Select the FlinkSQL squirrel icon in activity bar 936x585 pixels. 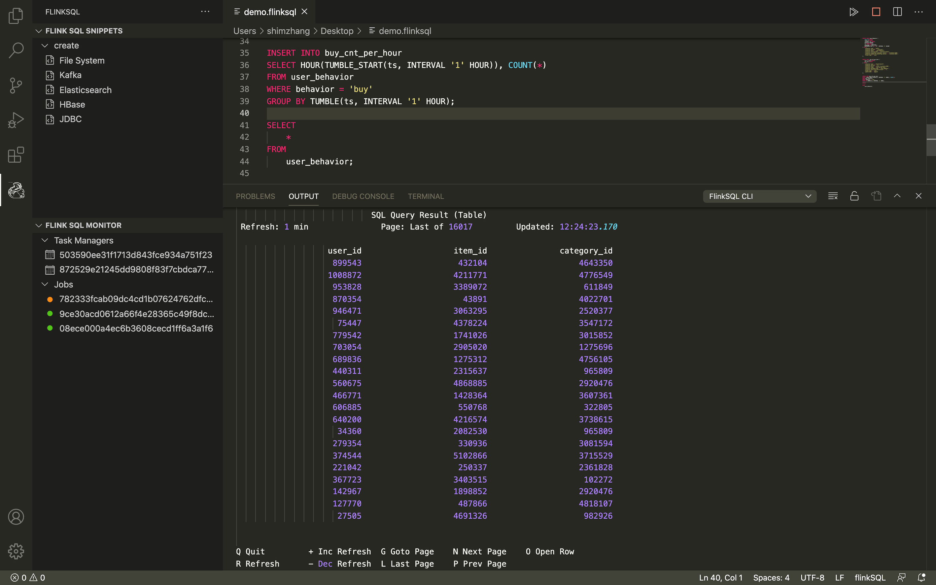[16, 190]
